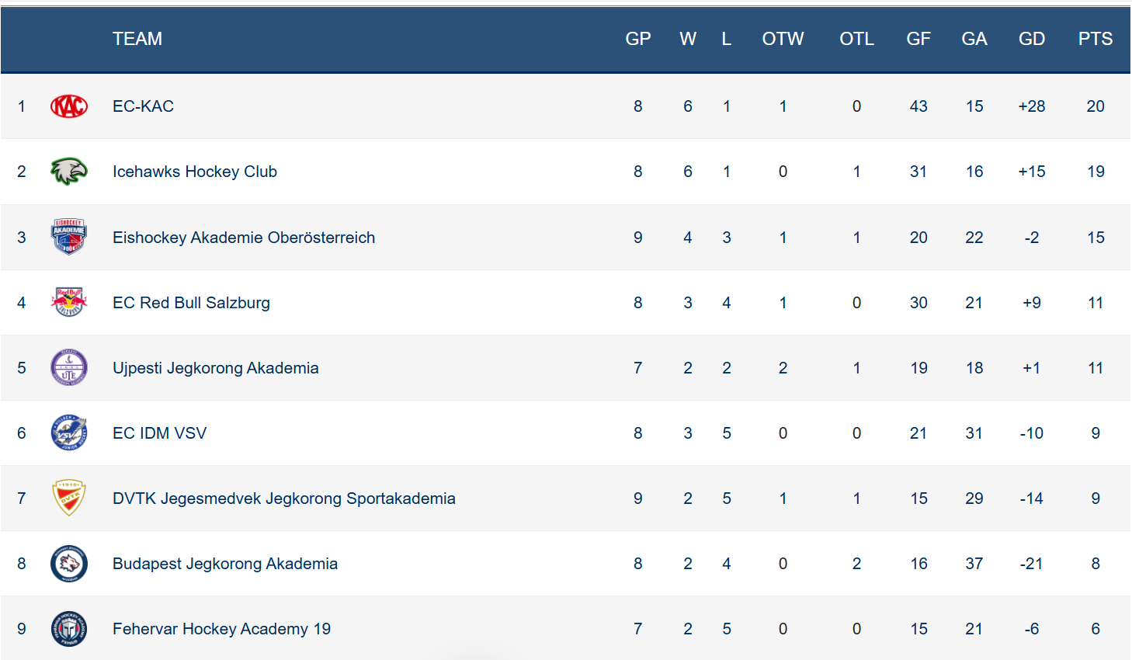The width and height of the screenshot is (1132, 660).
Task: Click the Icehawks Hockey Club eagle logo
Action: [69, 172]
